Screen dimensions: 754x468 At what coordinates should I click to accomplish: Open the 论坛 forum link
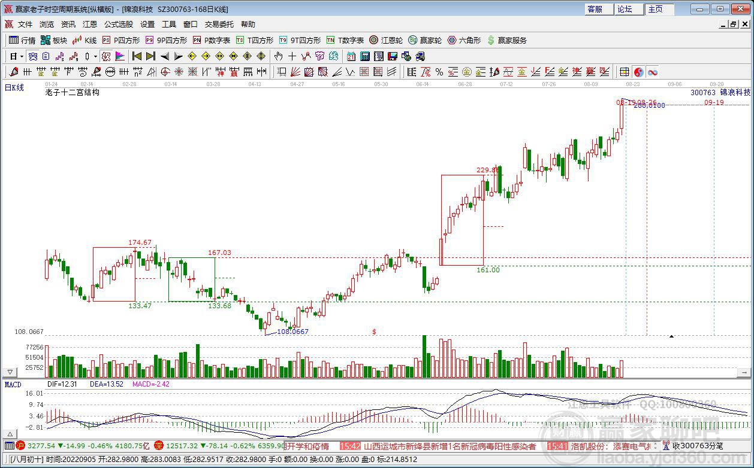tap(629, 9)
